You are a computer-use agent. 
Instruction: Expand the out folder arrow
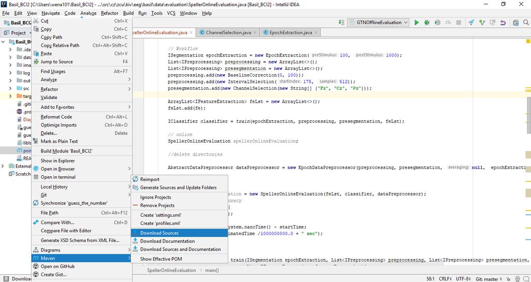coord(10,80)
